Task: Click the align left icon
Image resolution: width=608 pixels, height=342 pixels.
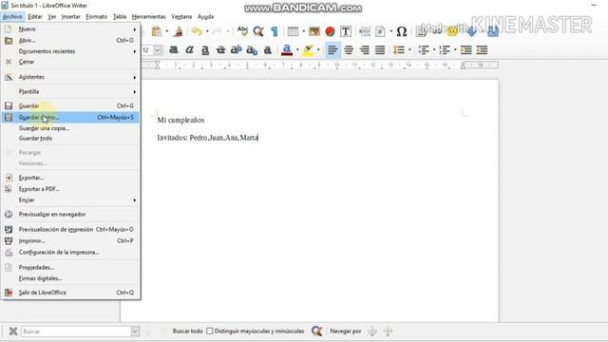Action: coord(332,49)
